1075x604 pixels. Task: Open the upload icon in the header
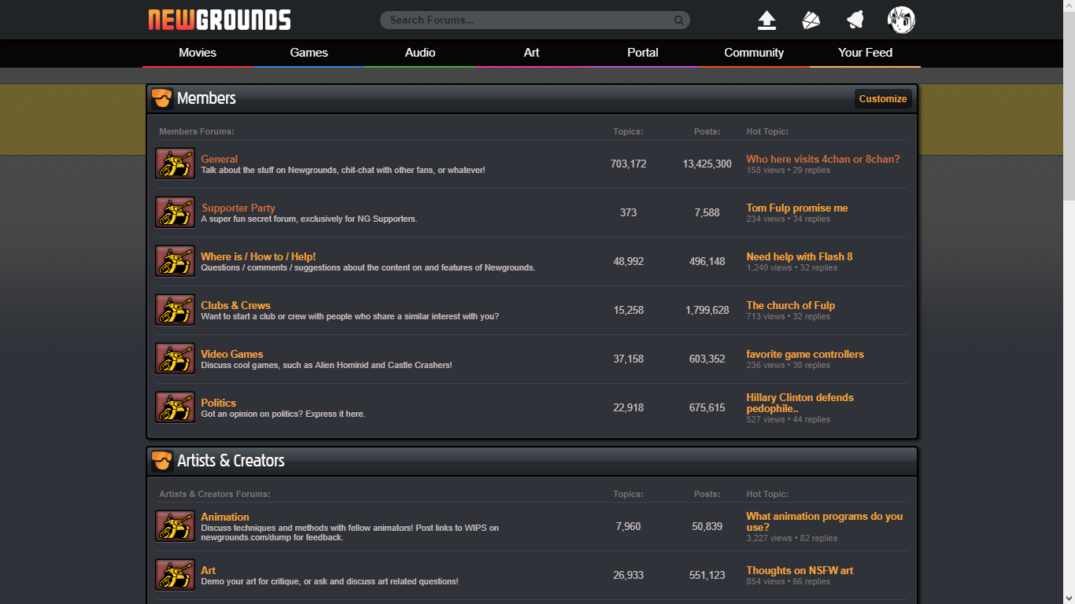click(766, 20)
